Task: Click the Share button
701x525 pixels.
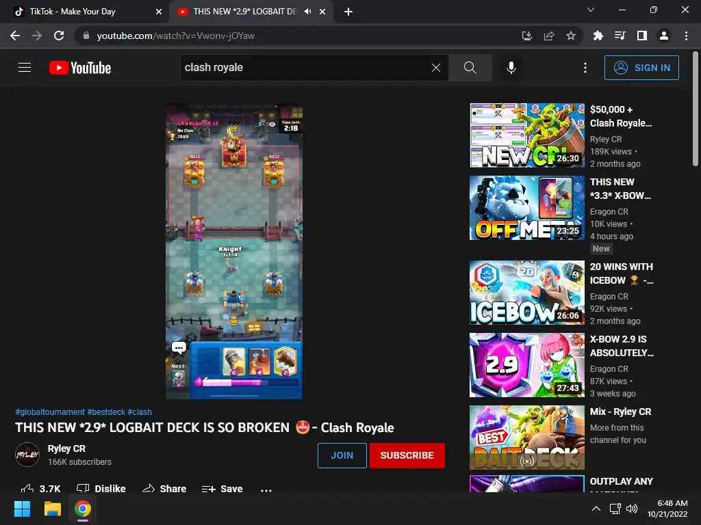Action: click(164, 488)
